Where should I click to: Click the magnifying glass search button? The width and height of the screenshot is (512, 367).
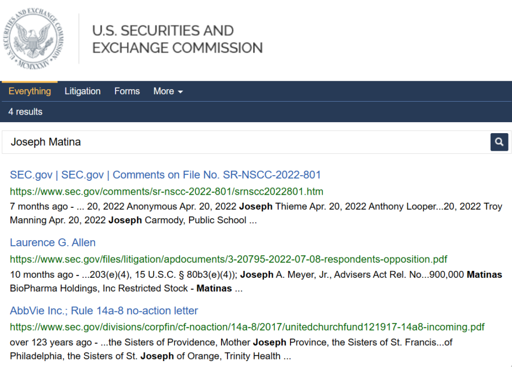tap(499, 142)
